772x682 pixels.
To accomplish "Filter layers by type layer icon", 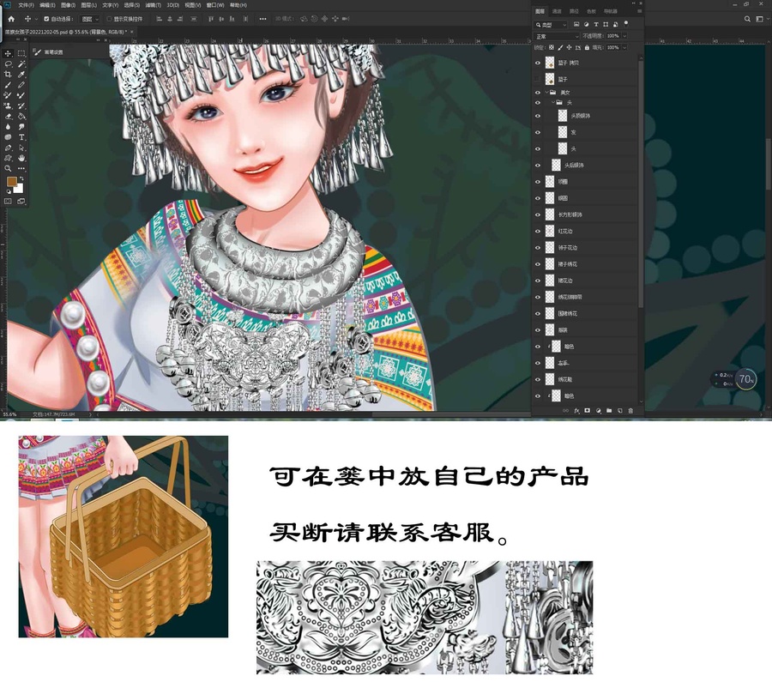I will tap(596, 24).
